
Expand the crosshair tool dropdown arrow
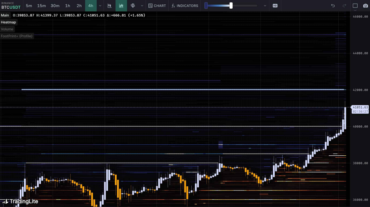pyautogui.click(x=142, y=6)
